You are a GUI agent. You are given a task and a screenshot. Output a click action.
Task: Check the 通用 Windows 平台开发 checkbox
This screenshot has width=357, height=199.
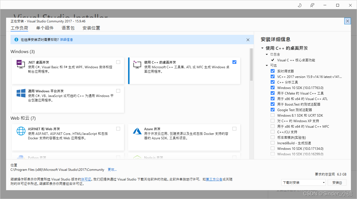click(x=118, y=91)
